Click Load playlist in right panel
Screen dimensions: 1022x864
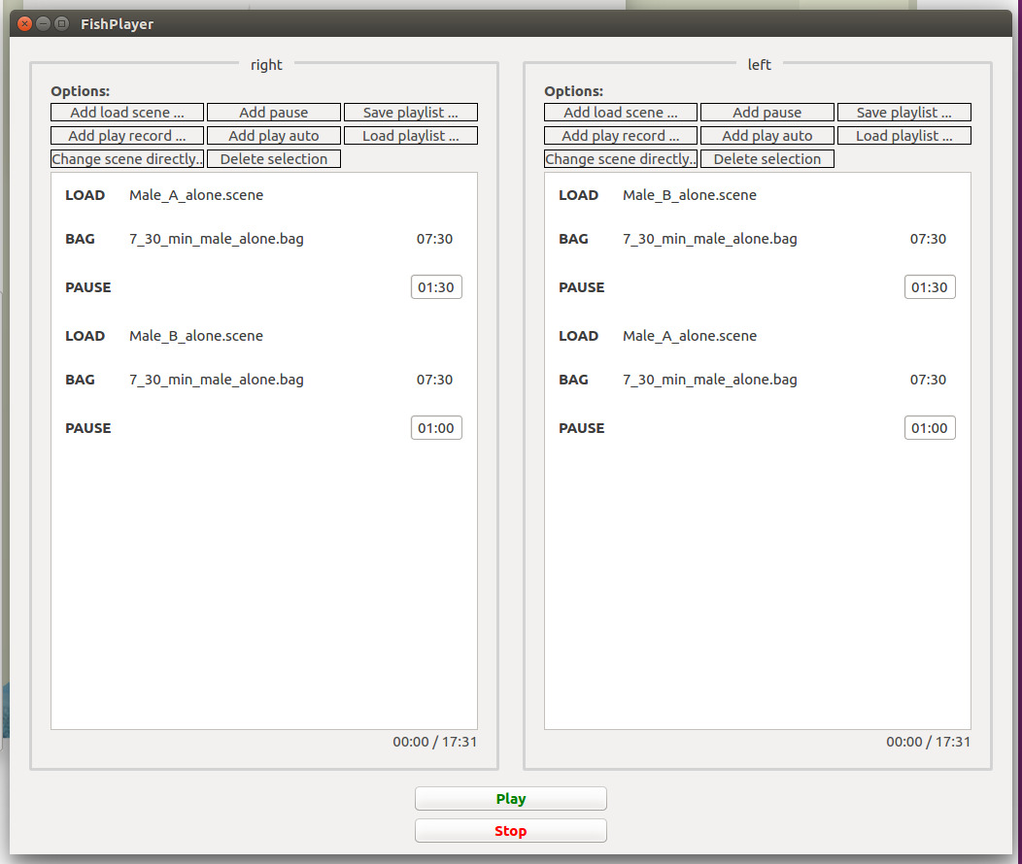[x=411, y=136]
